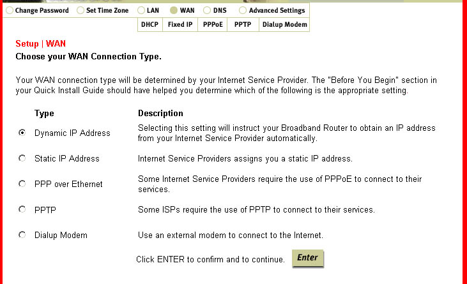Click the filled circle icon beside WAN
This screenshot has height=284, width=467.
click(174, 11)
